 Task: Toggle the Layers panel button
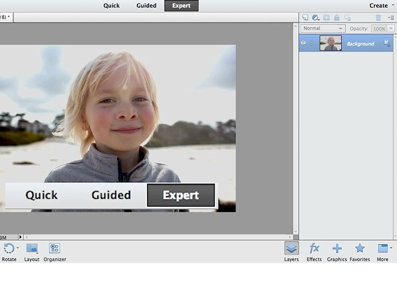(x=292, y=252)
